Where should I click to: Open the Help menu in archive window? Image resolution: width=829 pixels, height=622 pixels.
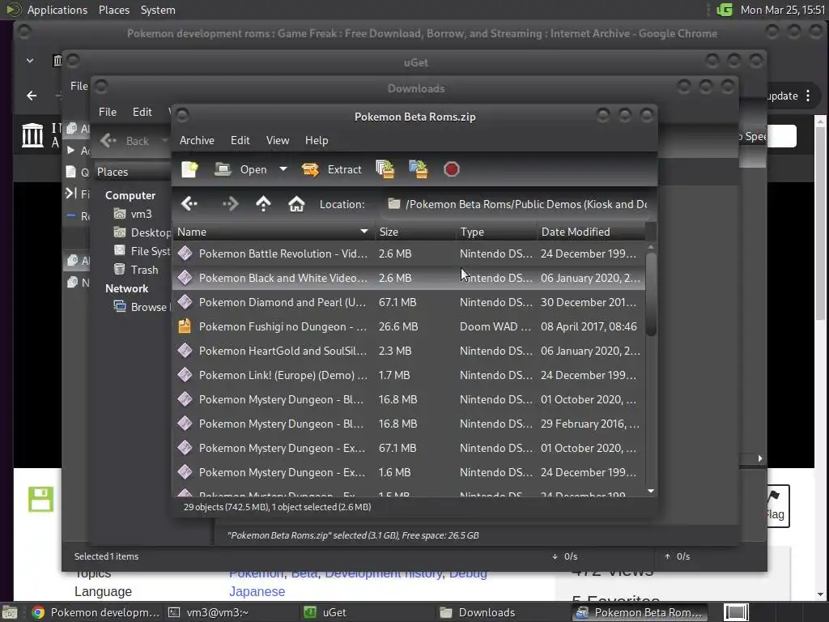click(x=317, y=140)
